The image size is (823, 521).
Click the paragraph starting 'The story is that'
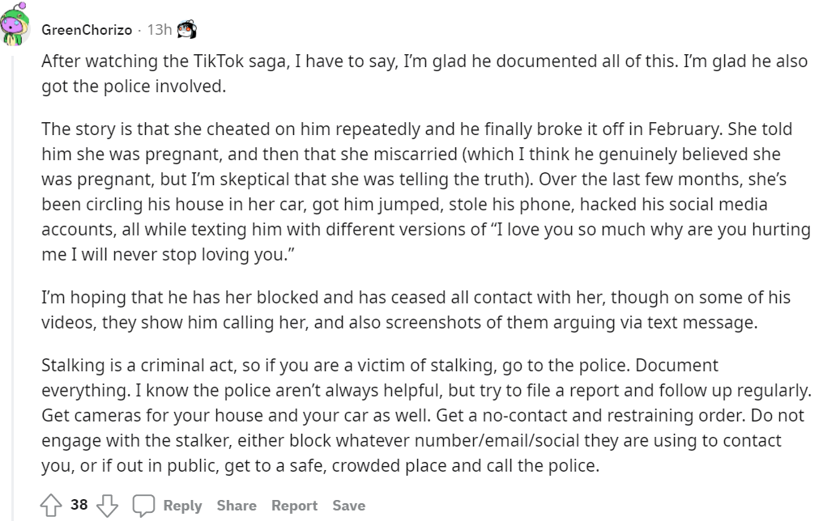click(425, 191)
